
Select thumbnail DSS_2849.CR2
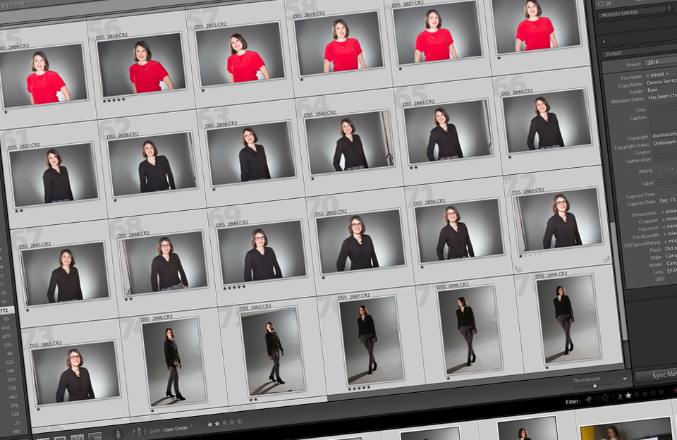(261, 252)
